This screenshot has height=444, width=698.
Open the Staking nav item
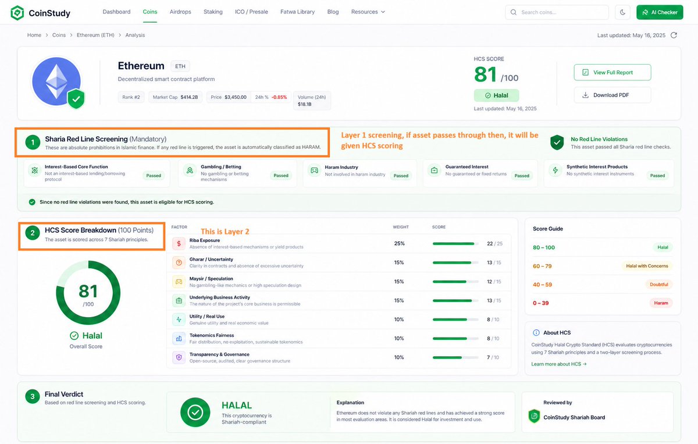(x=213, y=12)
